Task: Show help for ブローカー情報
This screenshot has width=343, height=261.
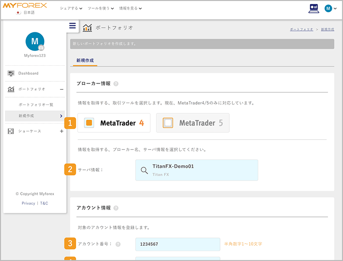Action: tap(116, 83)
